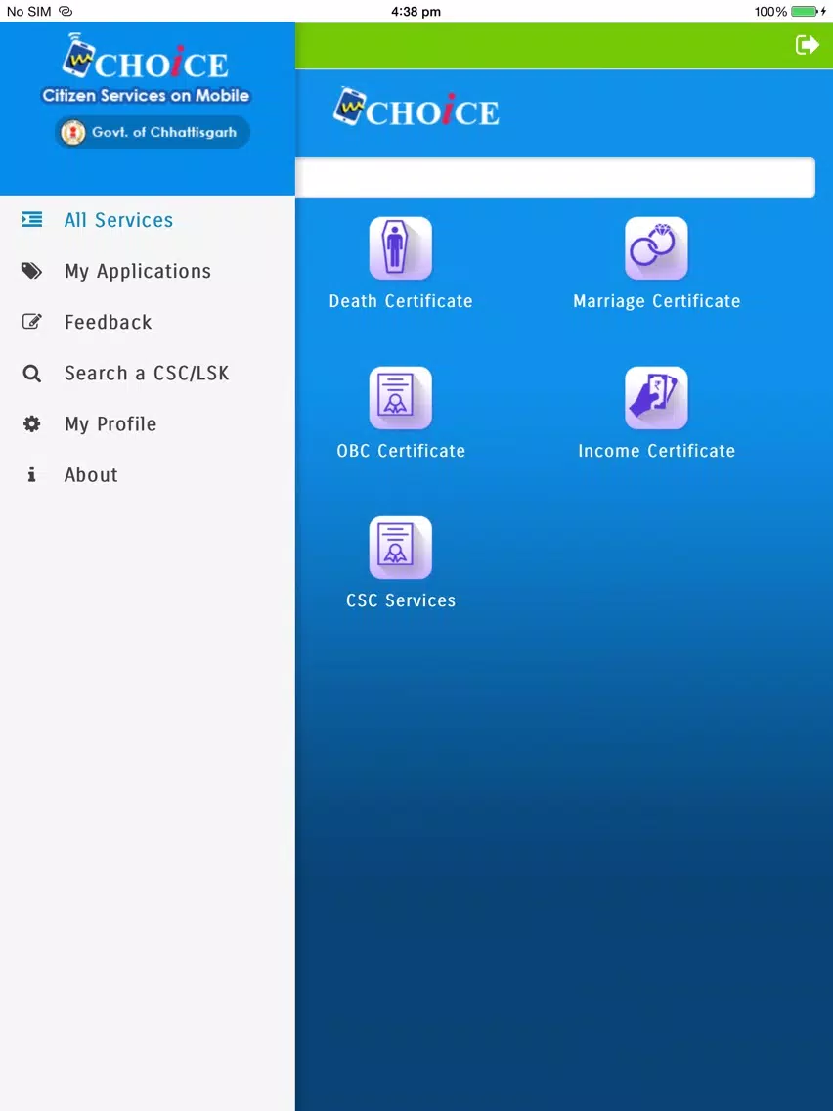Select All Services menu item
The height and width of the screenshot is (1111, 833).
[x=148, y=220]
